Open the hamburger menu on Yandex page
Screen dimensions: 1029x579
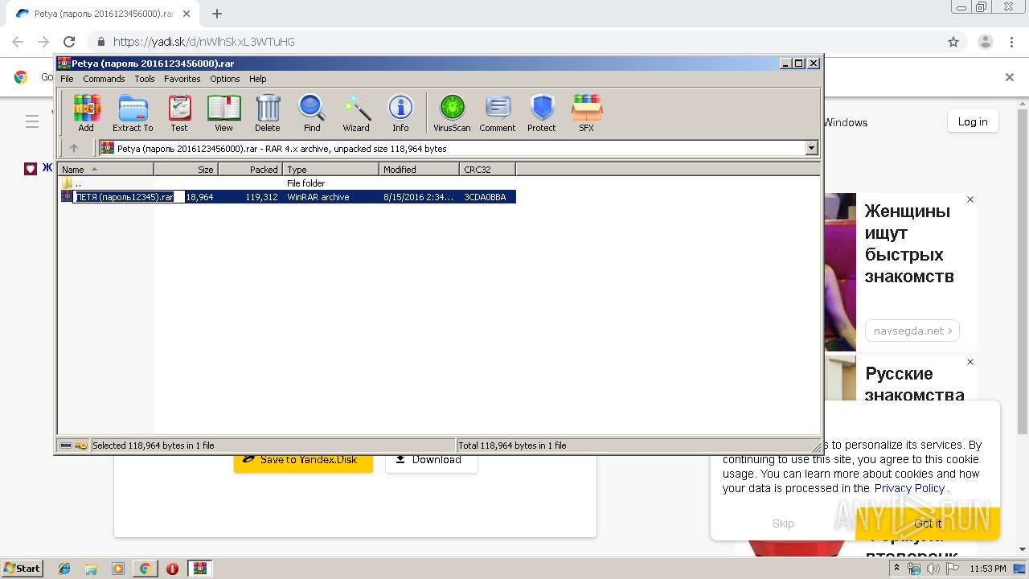[32, 121]
